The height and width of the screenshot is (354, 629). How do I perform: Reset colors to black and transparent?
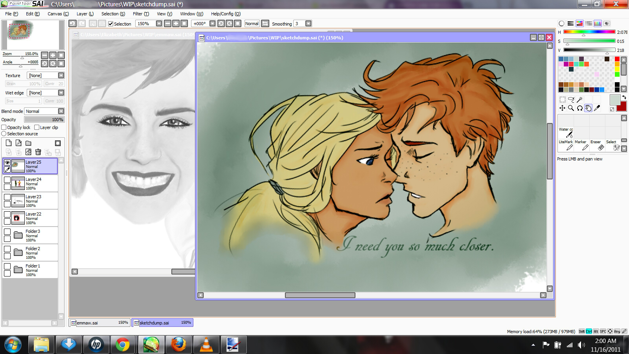612,109
